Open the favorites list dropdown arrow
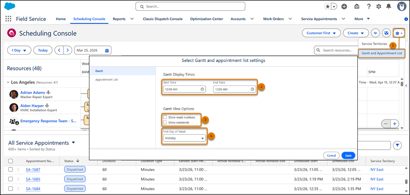This screenshot has height=195, width=410. click(334, 7)
